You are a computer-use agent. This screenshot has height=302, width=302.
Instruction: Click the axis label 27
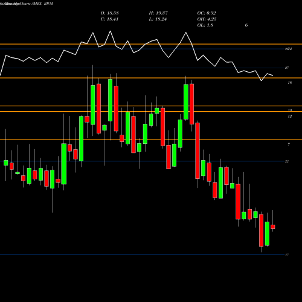287,68
